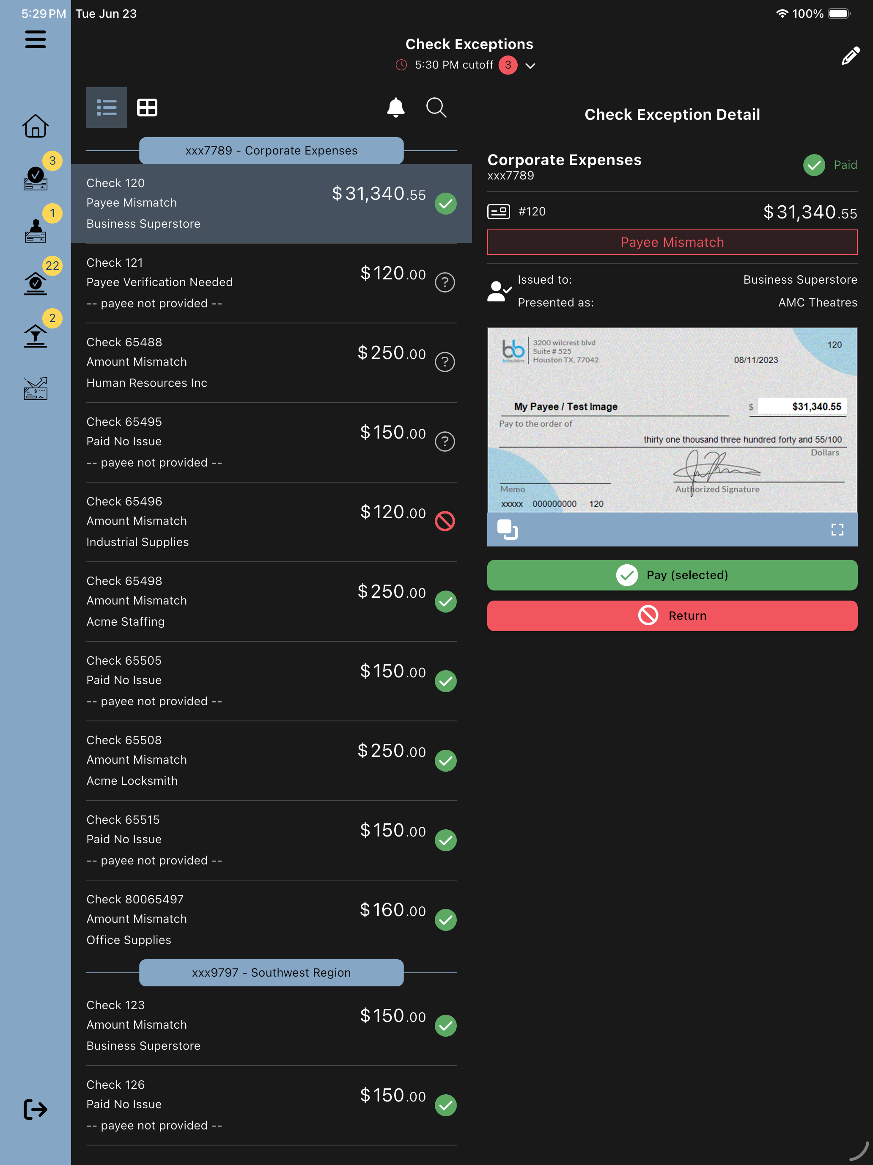Collapse the xxx7789 - Corporate Expenses header
This screenshot has width=873, height=1165.
click(272, 151)
